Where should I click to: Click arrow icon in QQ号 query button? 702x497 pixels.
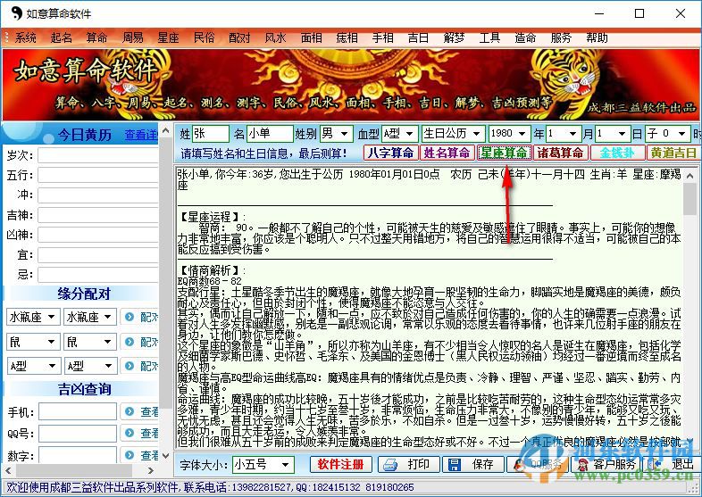[130, 433]
